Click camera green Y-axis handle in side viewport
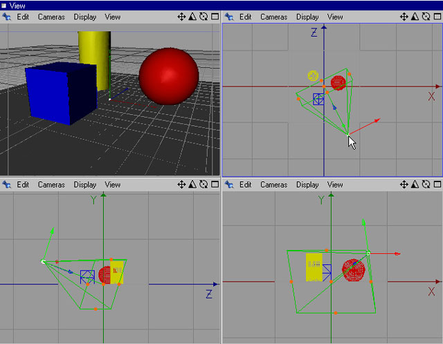This screenshot has height=344, width=443. coord(53,230)
